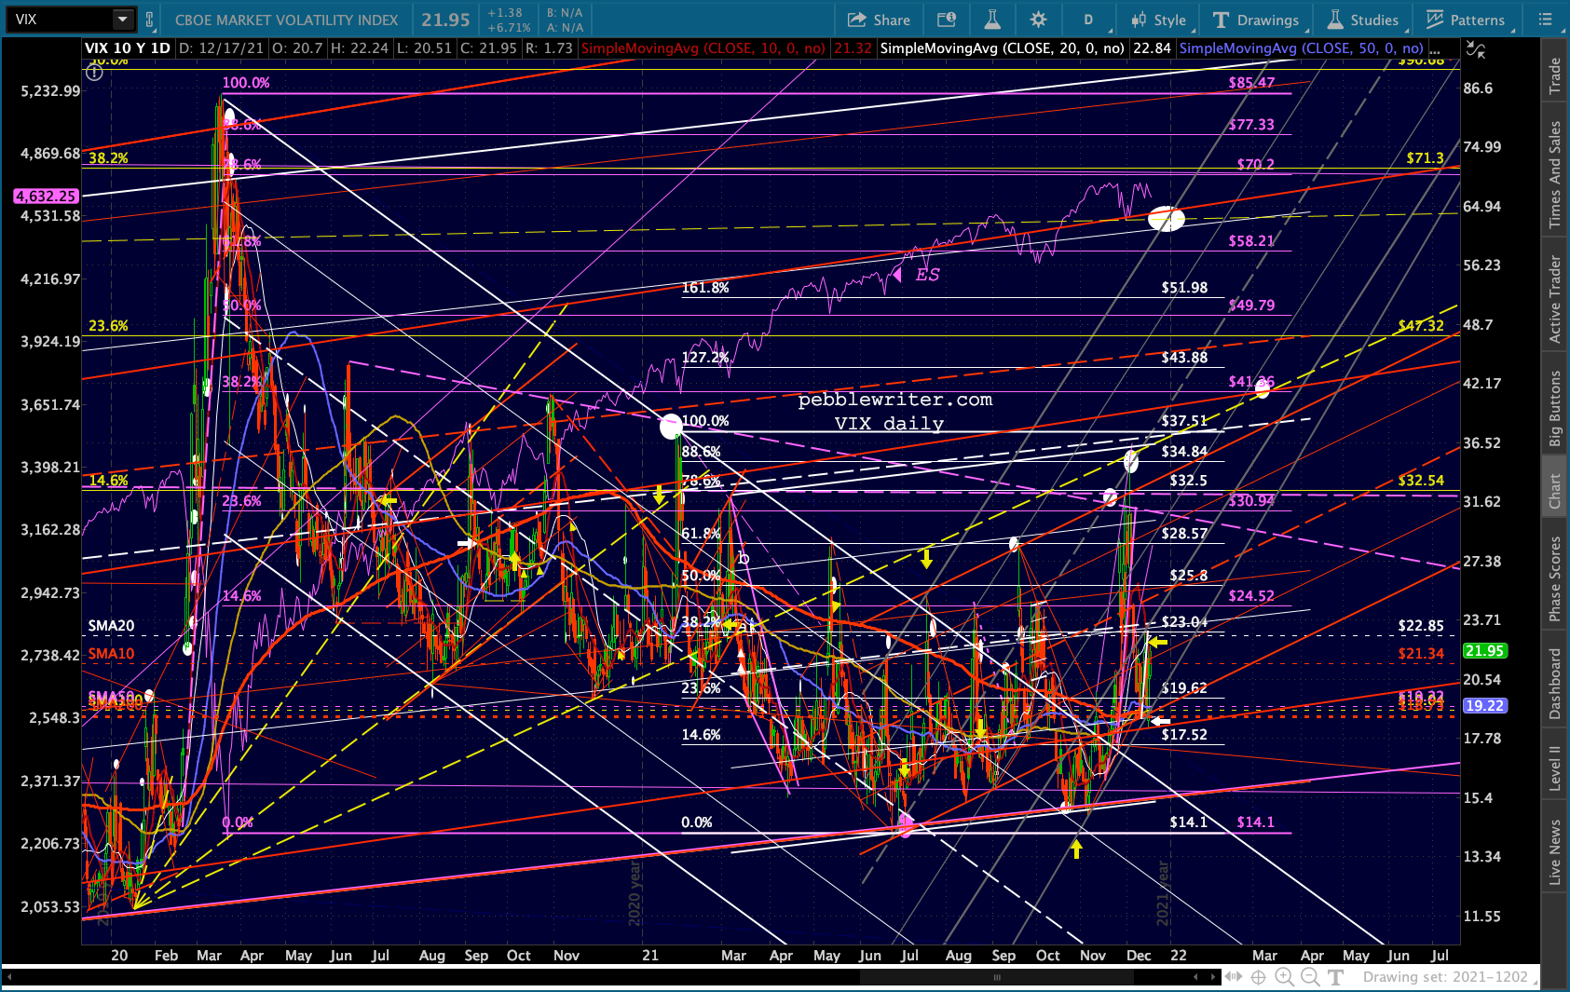This screenshot has width=1570, height=992.
Task: Click the $58.21 magenta price level label
Action: (1251, 241)
